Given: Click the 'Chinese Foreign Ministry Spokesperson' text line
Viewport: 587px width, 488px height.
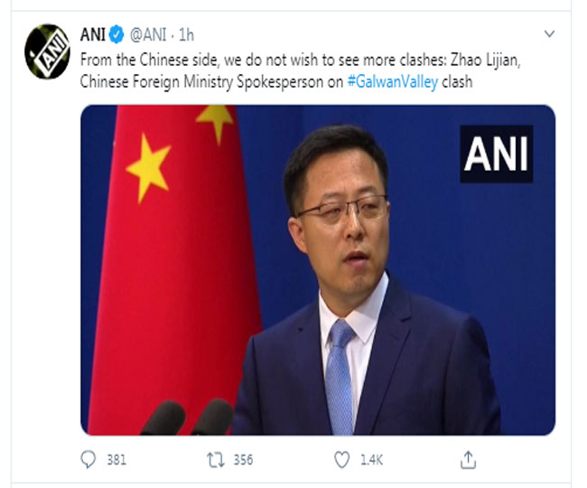Looking at the screenshot, I should pos(211,81).
